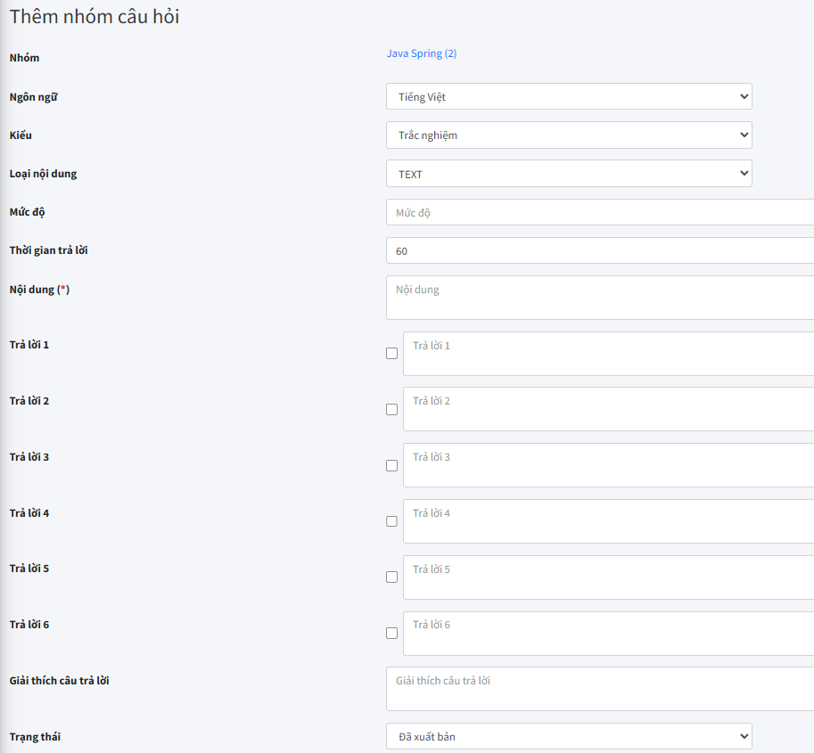Mark Trả lời 1 as correct answer

(x=391, y=353)
